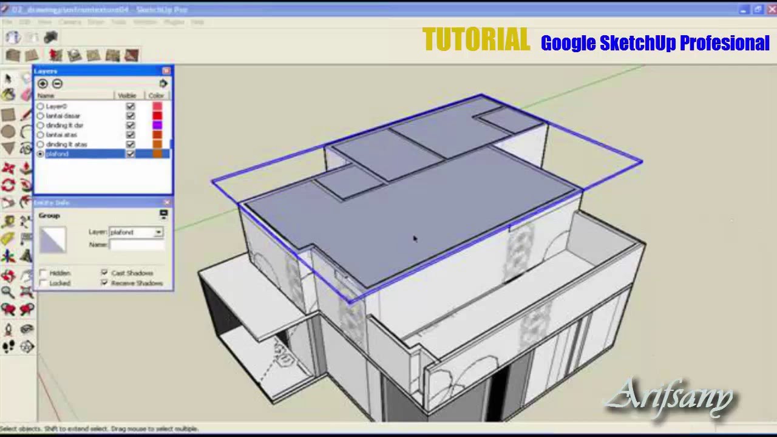This screenshot has height=437, width=777.
Task: Click Add Layer plus icon
Action: tap(42, 84)
